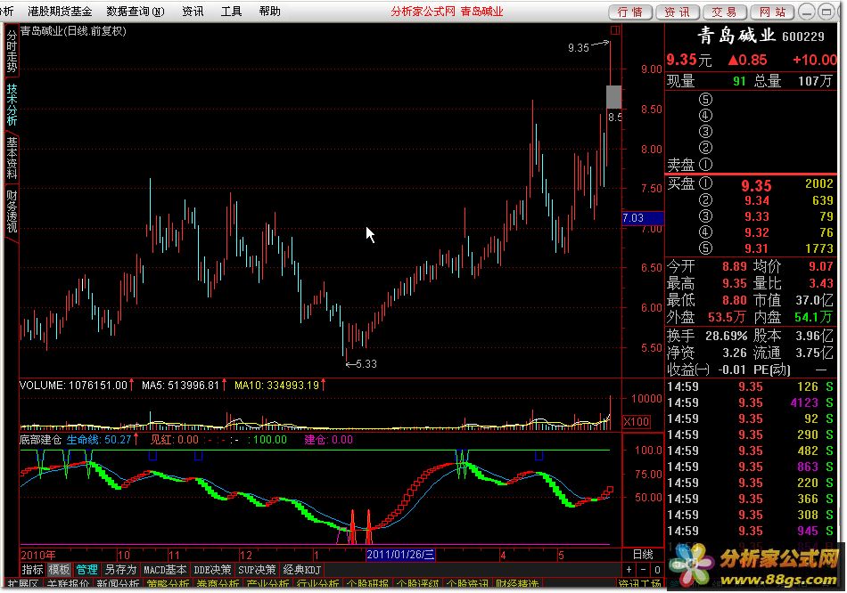The height and width of the screenshot is (593, 847).
Task: Click the stock code 600229
Action: click(803, 37)
